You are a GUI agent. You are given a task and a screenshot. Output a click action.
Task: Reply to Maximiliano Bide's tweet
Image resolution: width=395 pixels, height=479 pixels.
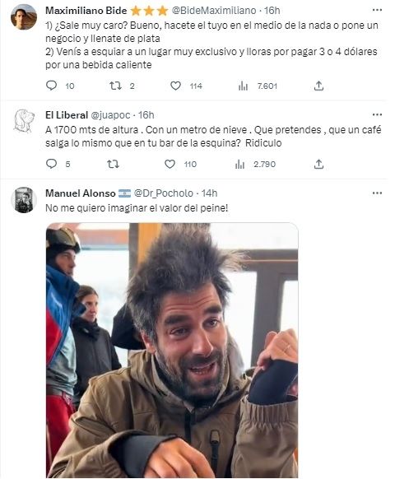click(51, 86)
